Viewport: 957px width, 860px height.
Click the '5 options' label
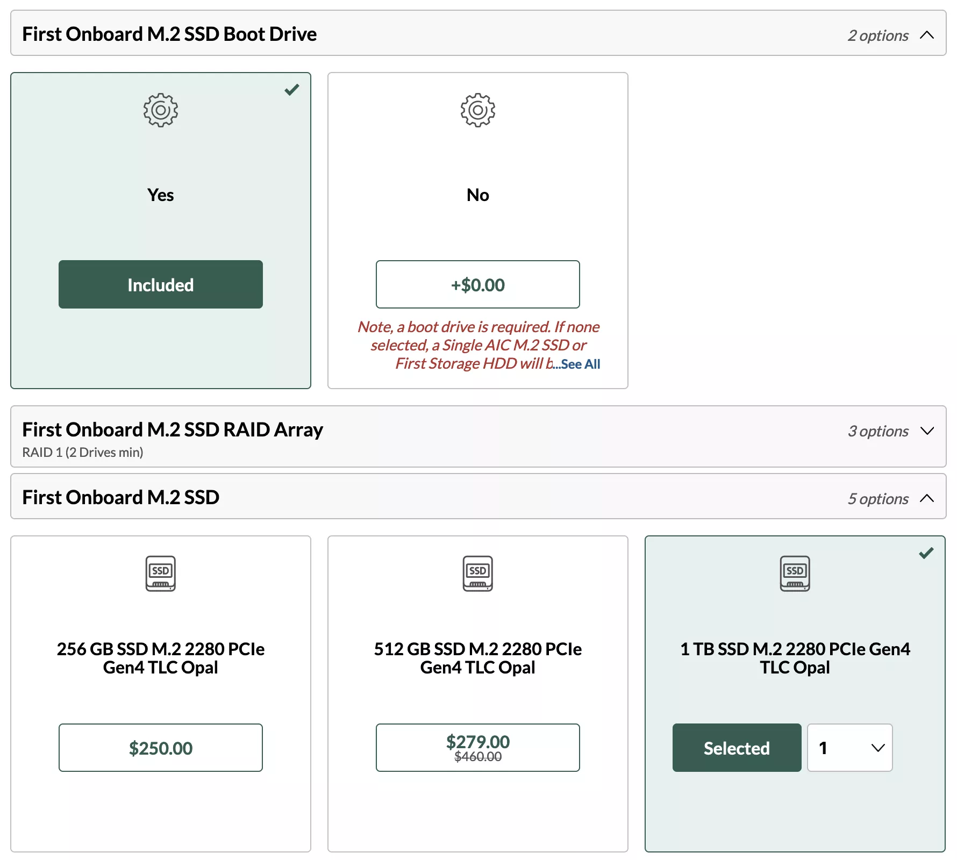pyautogui.click(x=879, y=499)
